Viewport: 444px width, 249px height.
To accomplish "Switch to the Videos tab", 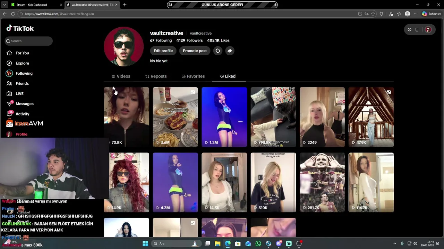I will (121, 76).
